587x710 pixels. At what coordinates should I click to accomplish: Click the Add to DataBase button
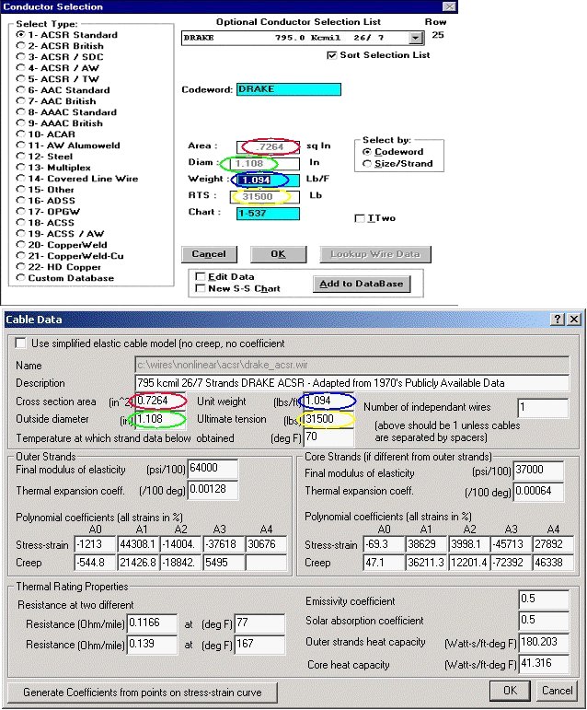pos(362,284)
